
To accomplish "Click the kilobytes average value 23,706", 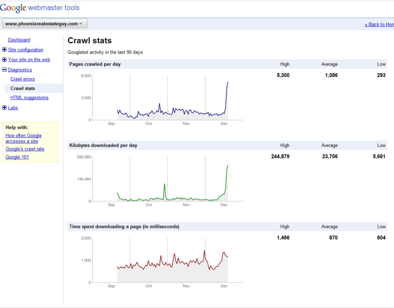I will 330,156.
